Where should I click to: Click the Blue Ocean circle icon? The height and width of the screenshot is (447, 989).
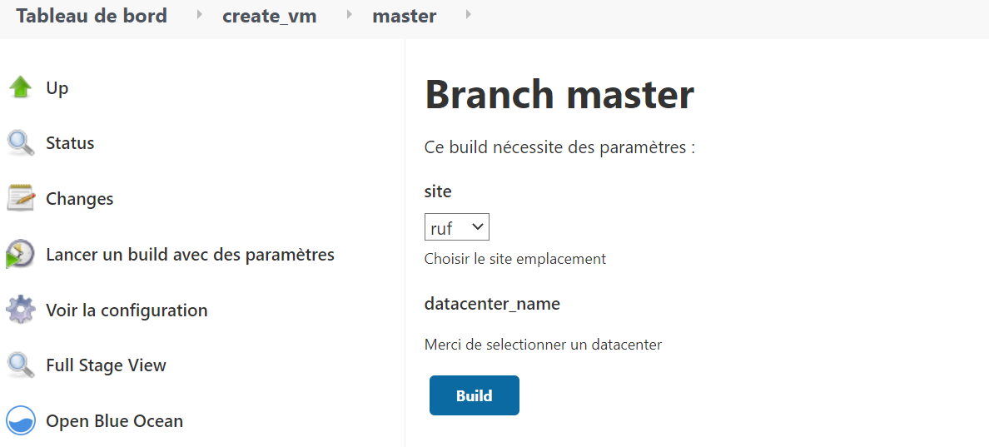pyautogui.click(x=20, y=420)
